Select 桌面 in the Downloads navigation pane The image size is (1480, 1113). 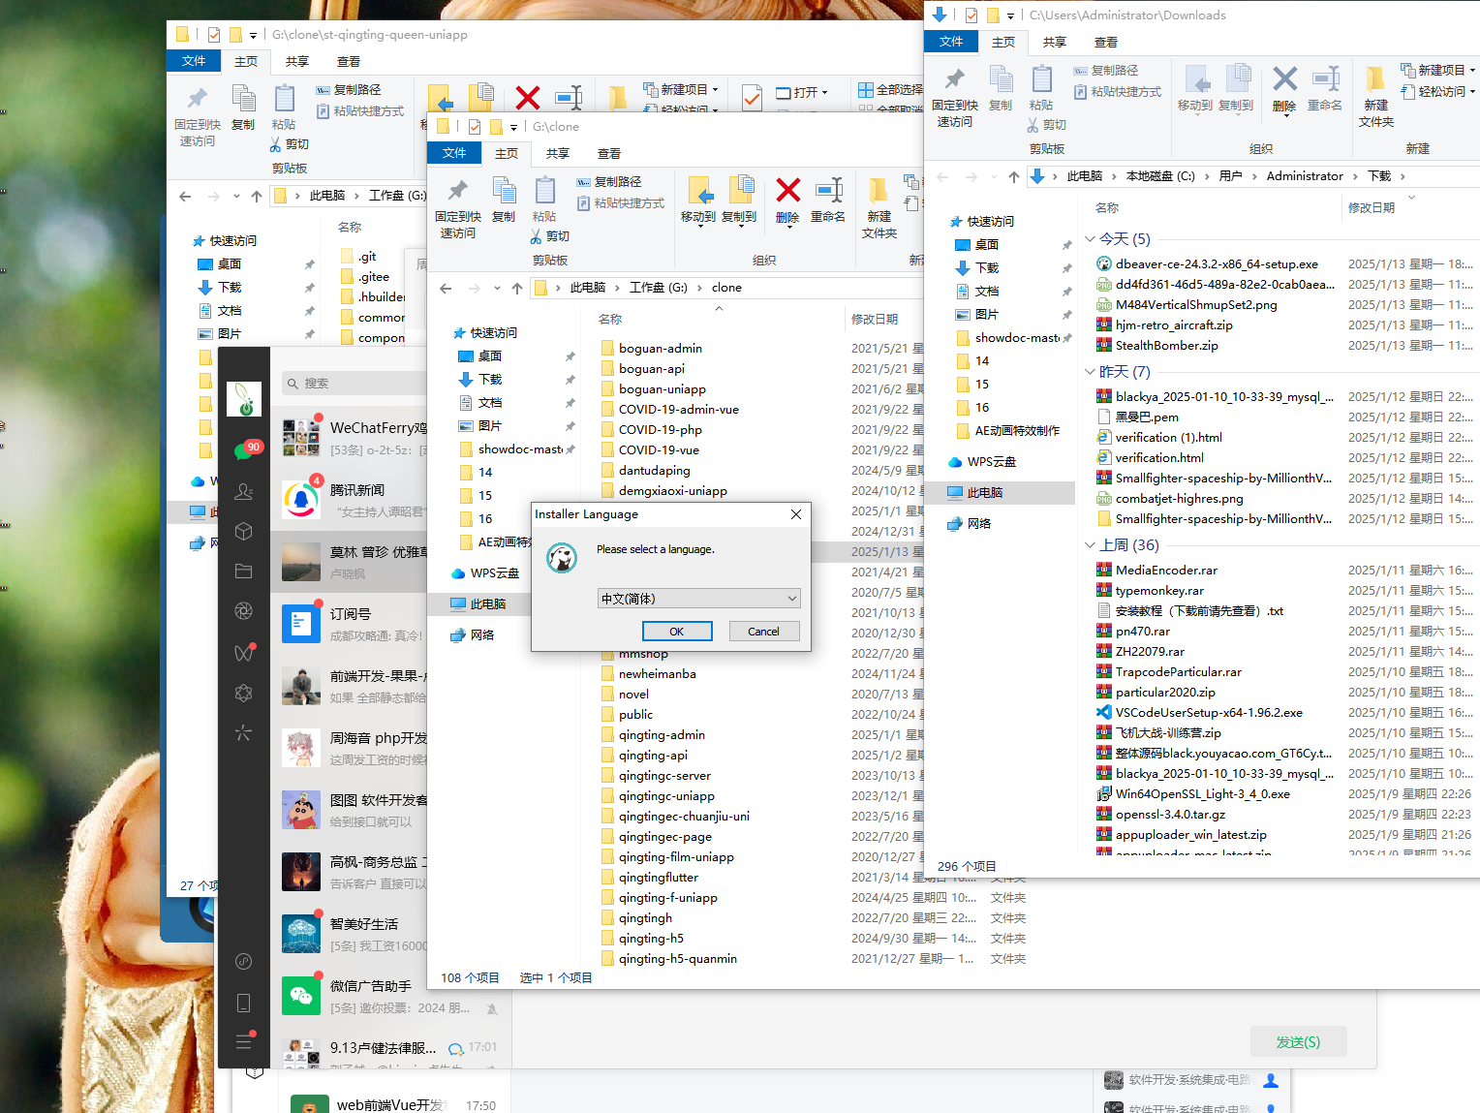pyautogui.click(x=987, y=245)
